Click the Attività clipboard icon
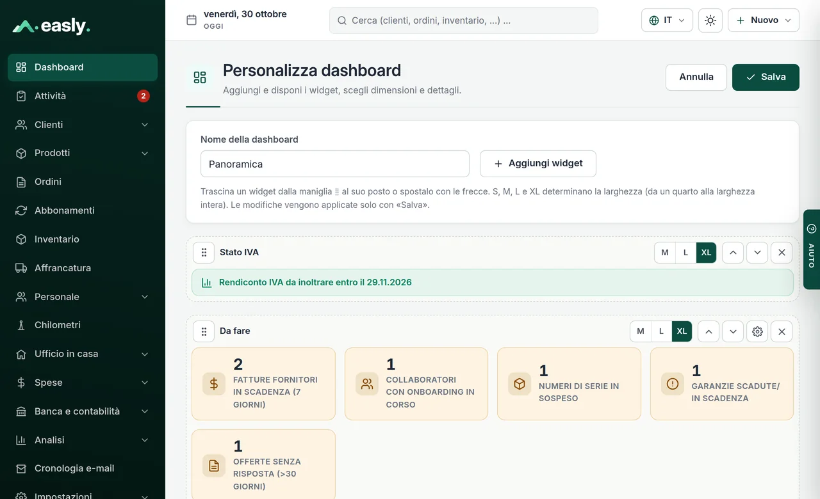This screenshot has width=820, height=499. (21, 96)
